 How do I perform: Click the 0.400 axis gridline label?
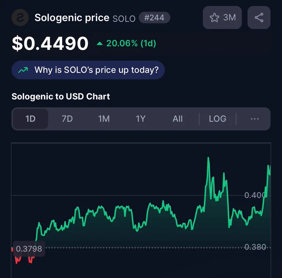[x=255, y=195]
